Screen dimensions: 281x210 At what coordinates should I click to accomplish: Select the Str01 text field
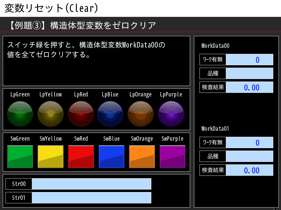click(91, 198)
